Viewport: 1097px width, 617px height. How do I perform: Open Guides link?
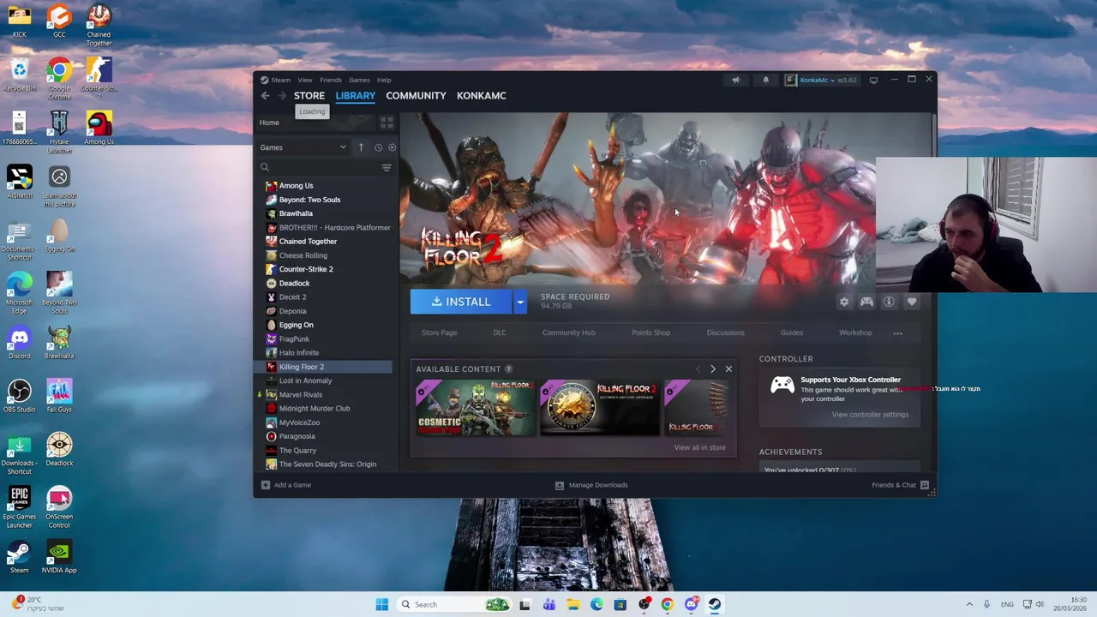pyautogui.click(x=791, y=332)
